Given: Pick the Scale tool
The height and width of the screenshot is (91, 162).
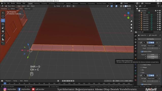Looking at the screenshot, I should point(3,28).
